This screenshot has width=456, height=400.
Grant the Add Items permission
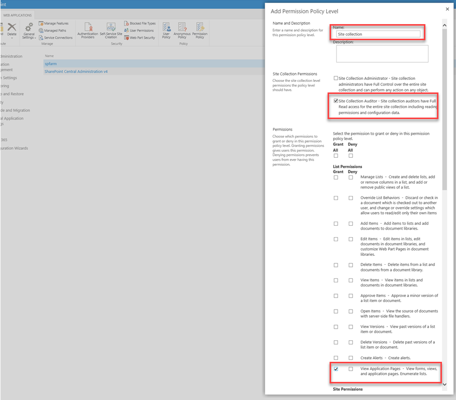tap(336, 224)
